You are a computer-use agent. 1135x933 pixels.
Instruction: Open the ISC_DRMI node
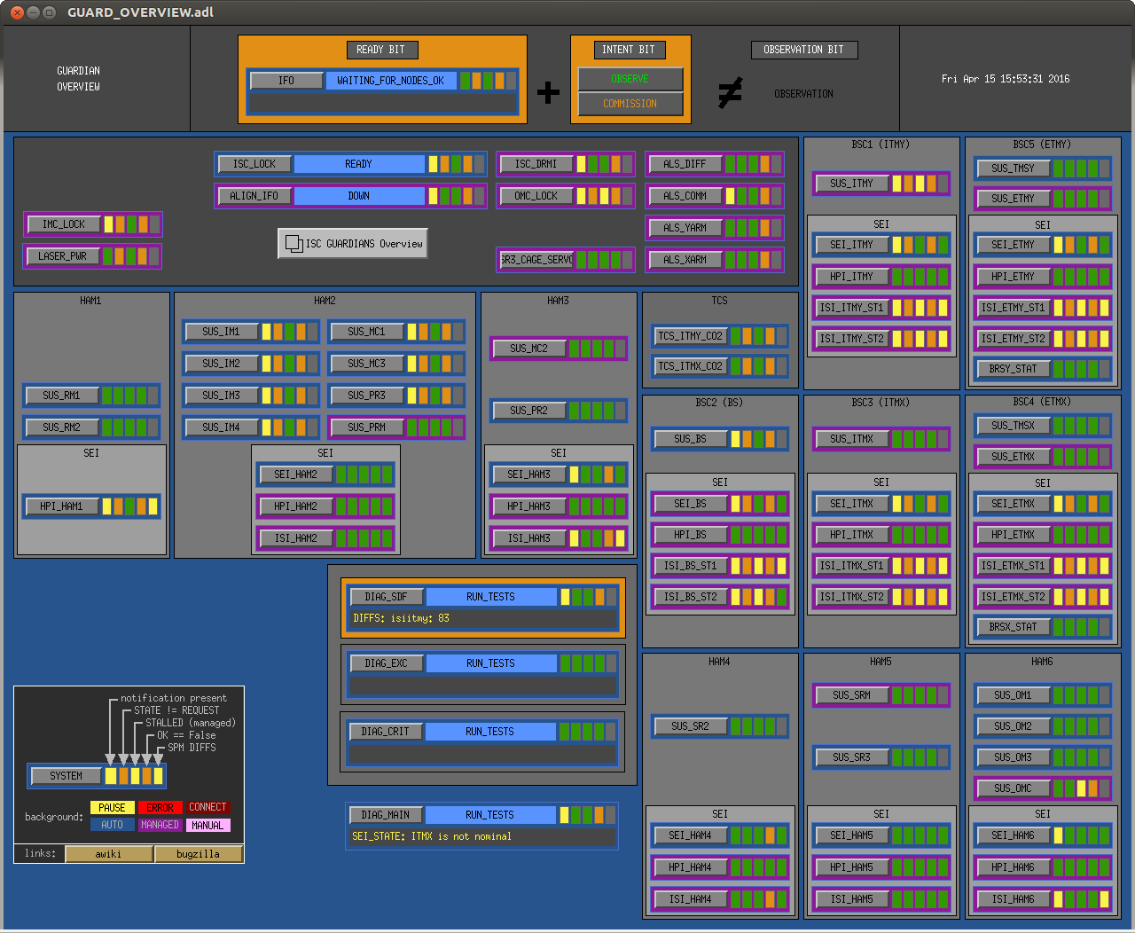536,164
